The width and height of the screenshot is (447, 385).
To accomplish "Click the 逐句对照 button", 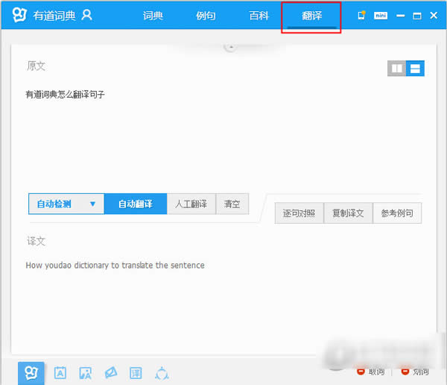I will click(299, 213).
